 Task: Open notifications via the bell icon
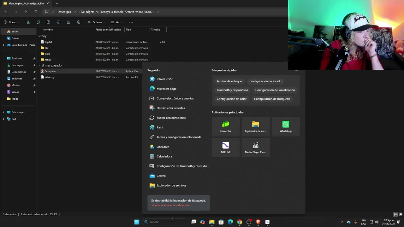(398, 222)
